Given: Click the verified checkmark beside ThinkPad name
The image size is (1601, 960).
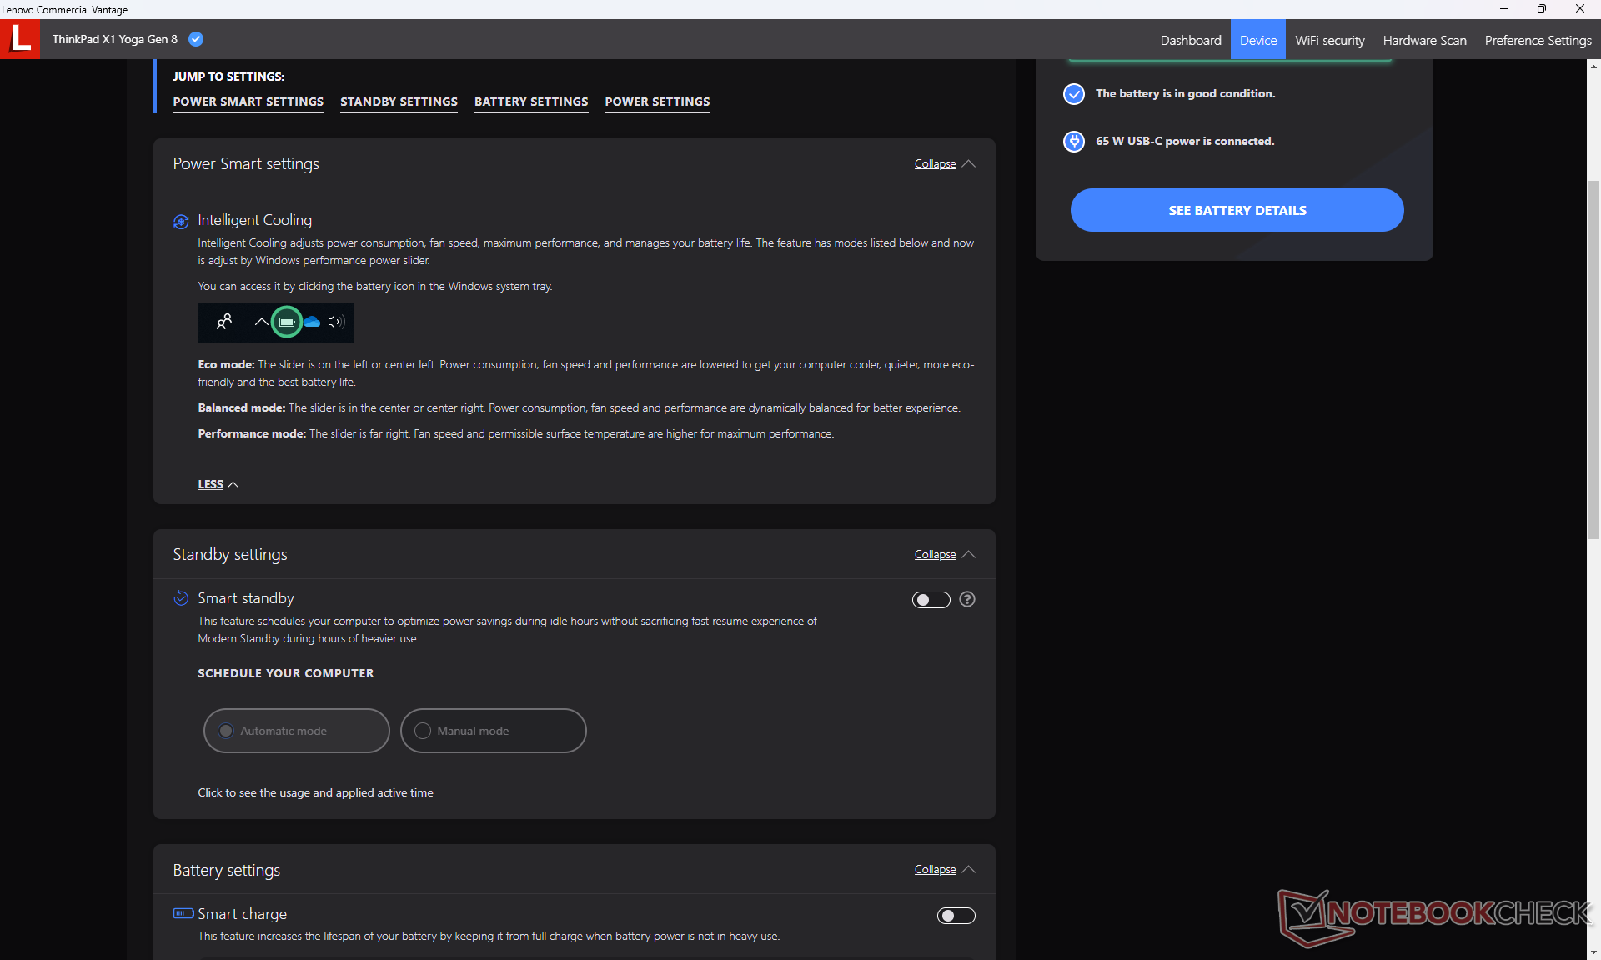Looking at the screenshot, I should (196, 39).
